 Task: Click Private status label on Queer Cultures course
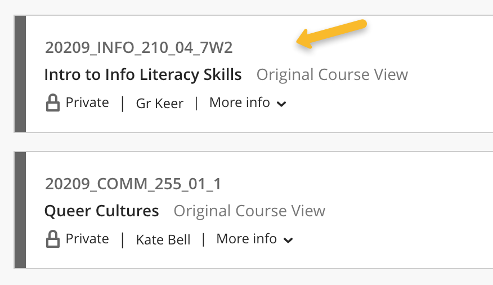point(87,239)
